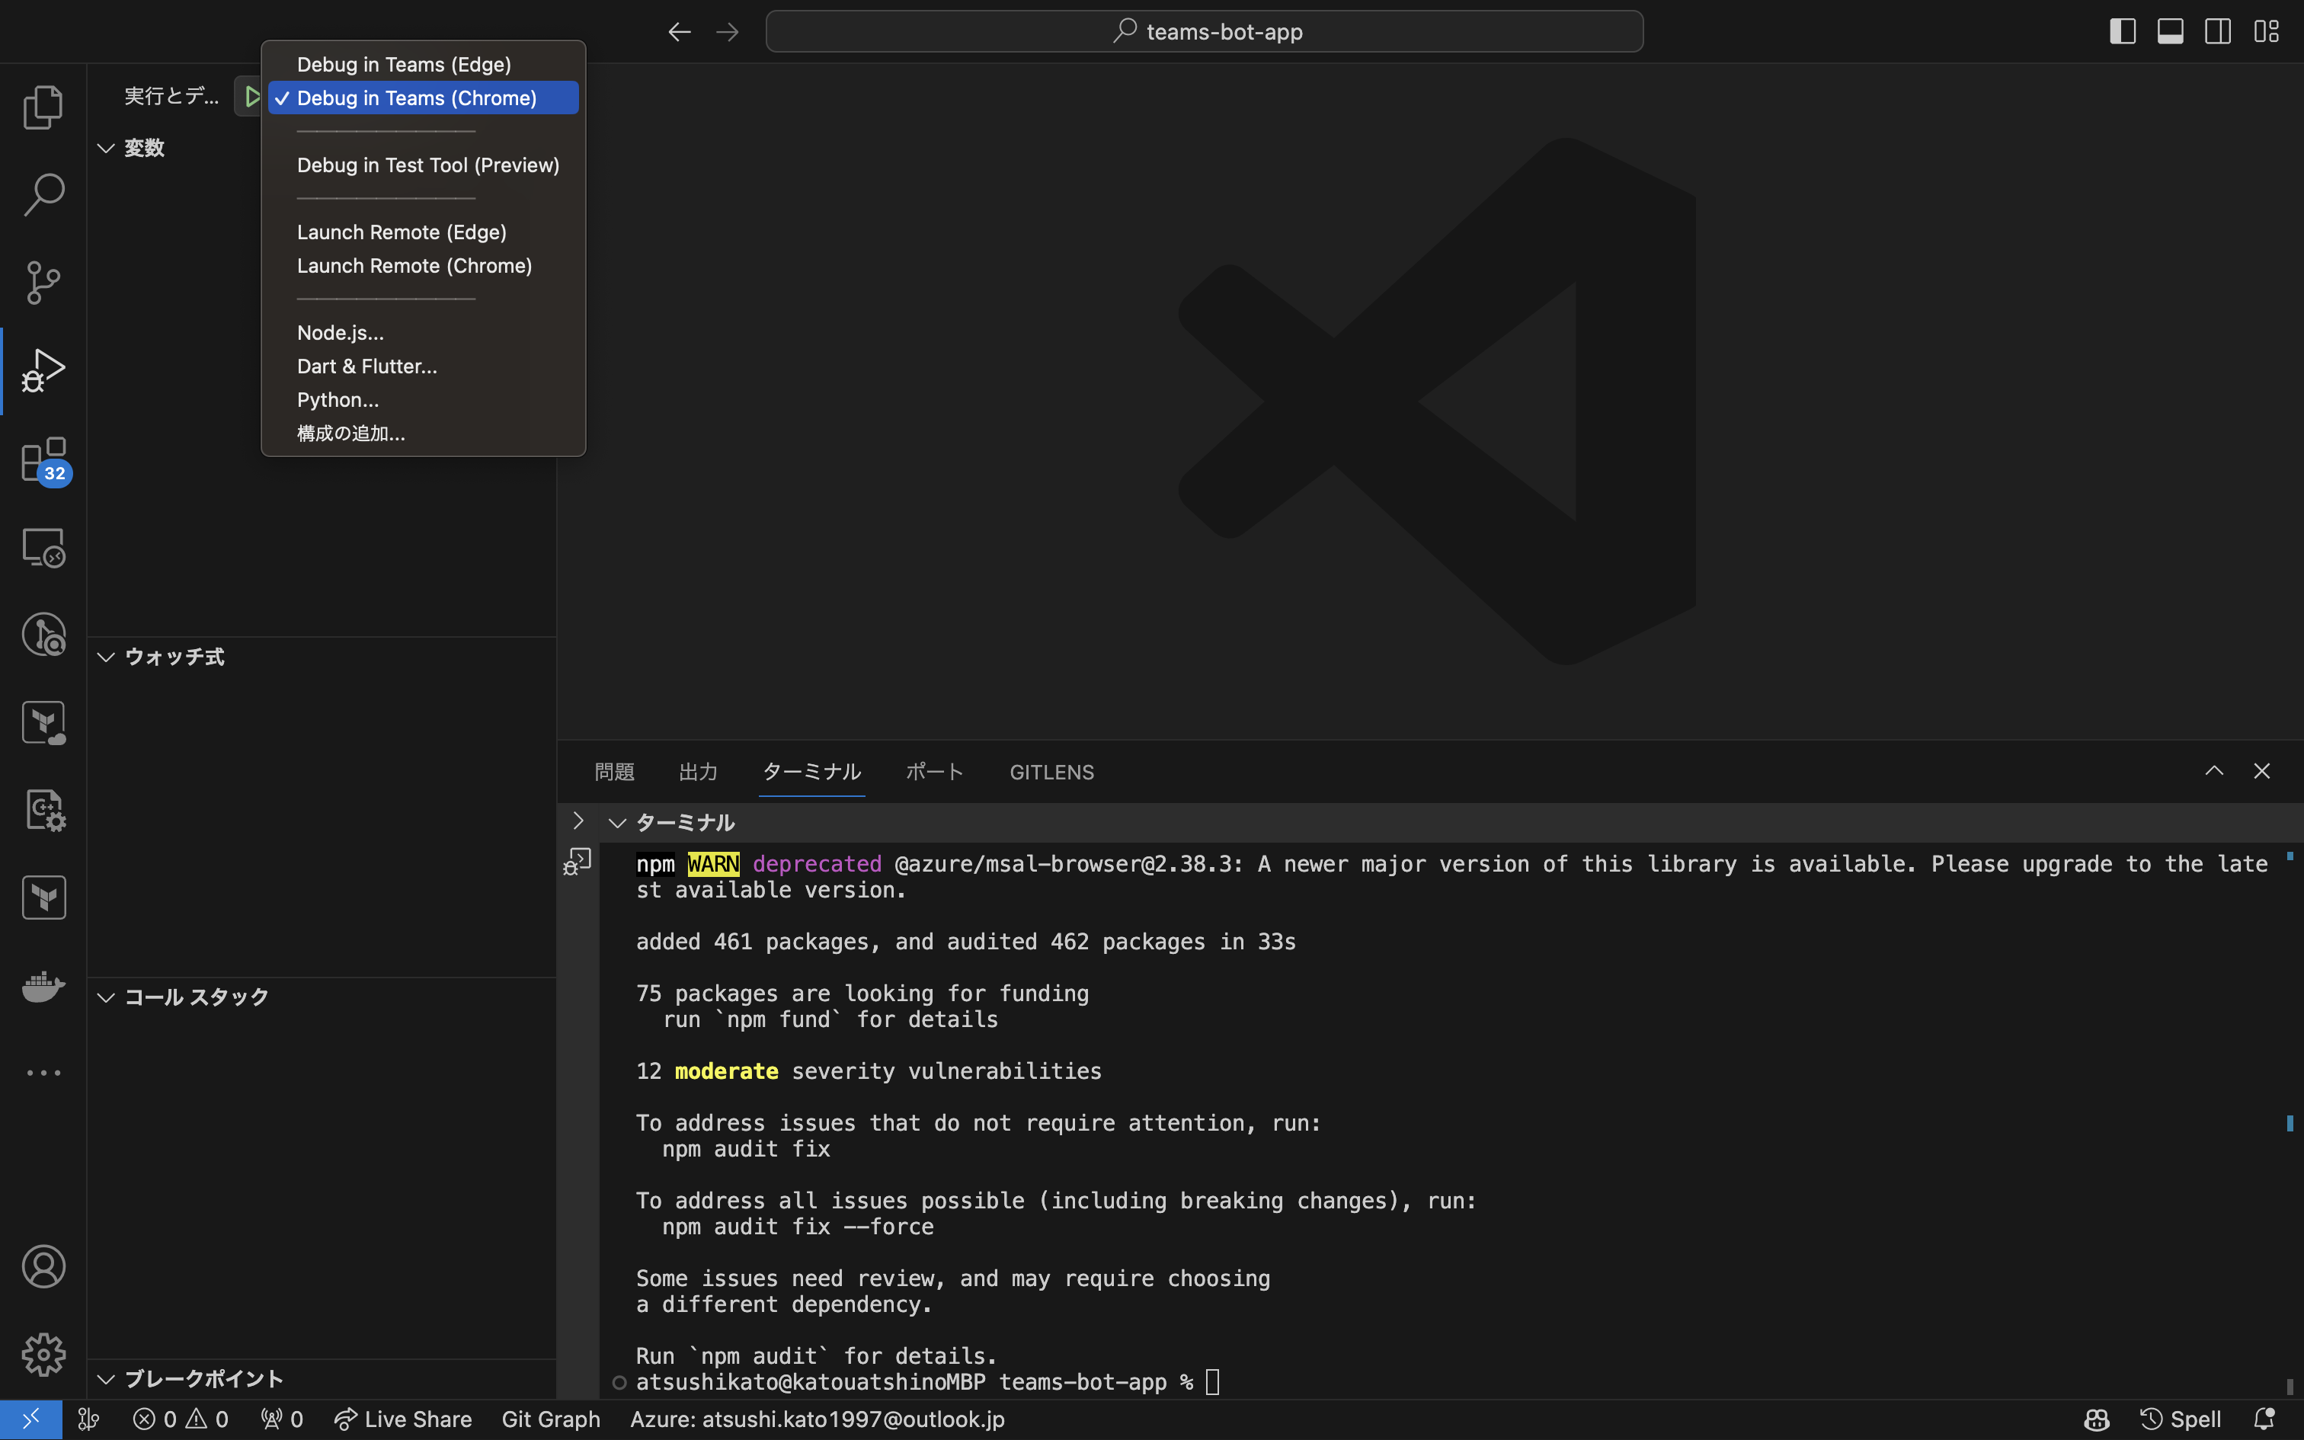Click the ports forwarded status item
2304x1440 pixels.
coord(282,1419)
